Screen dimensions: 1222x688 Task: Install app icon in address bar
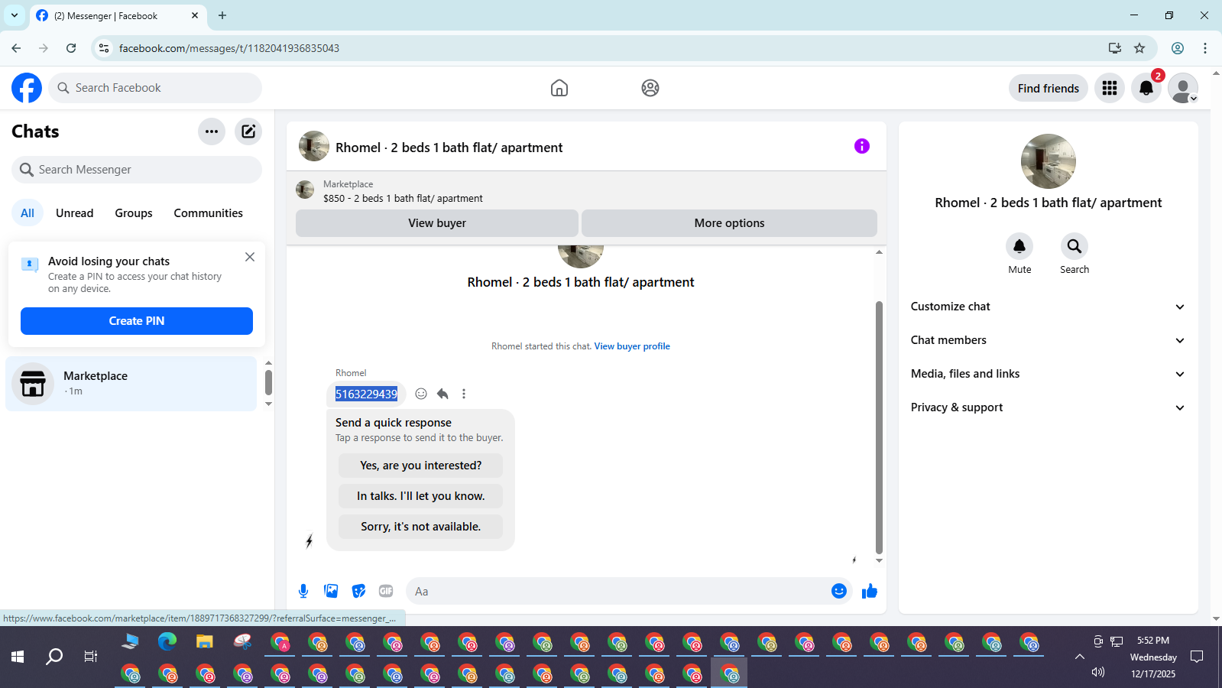pos(1115,48)
